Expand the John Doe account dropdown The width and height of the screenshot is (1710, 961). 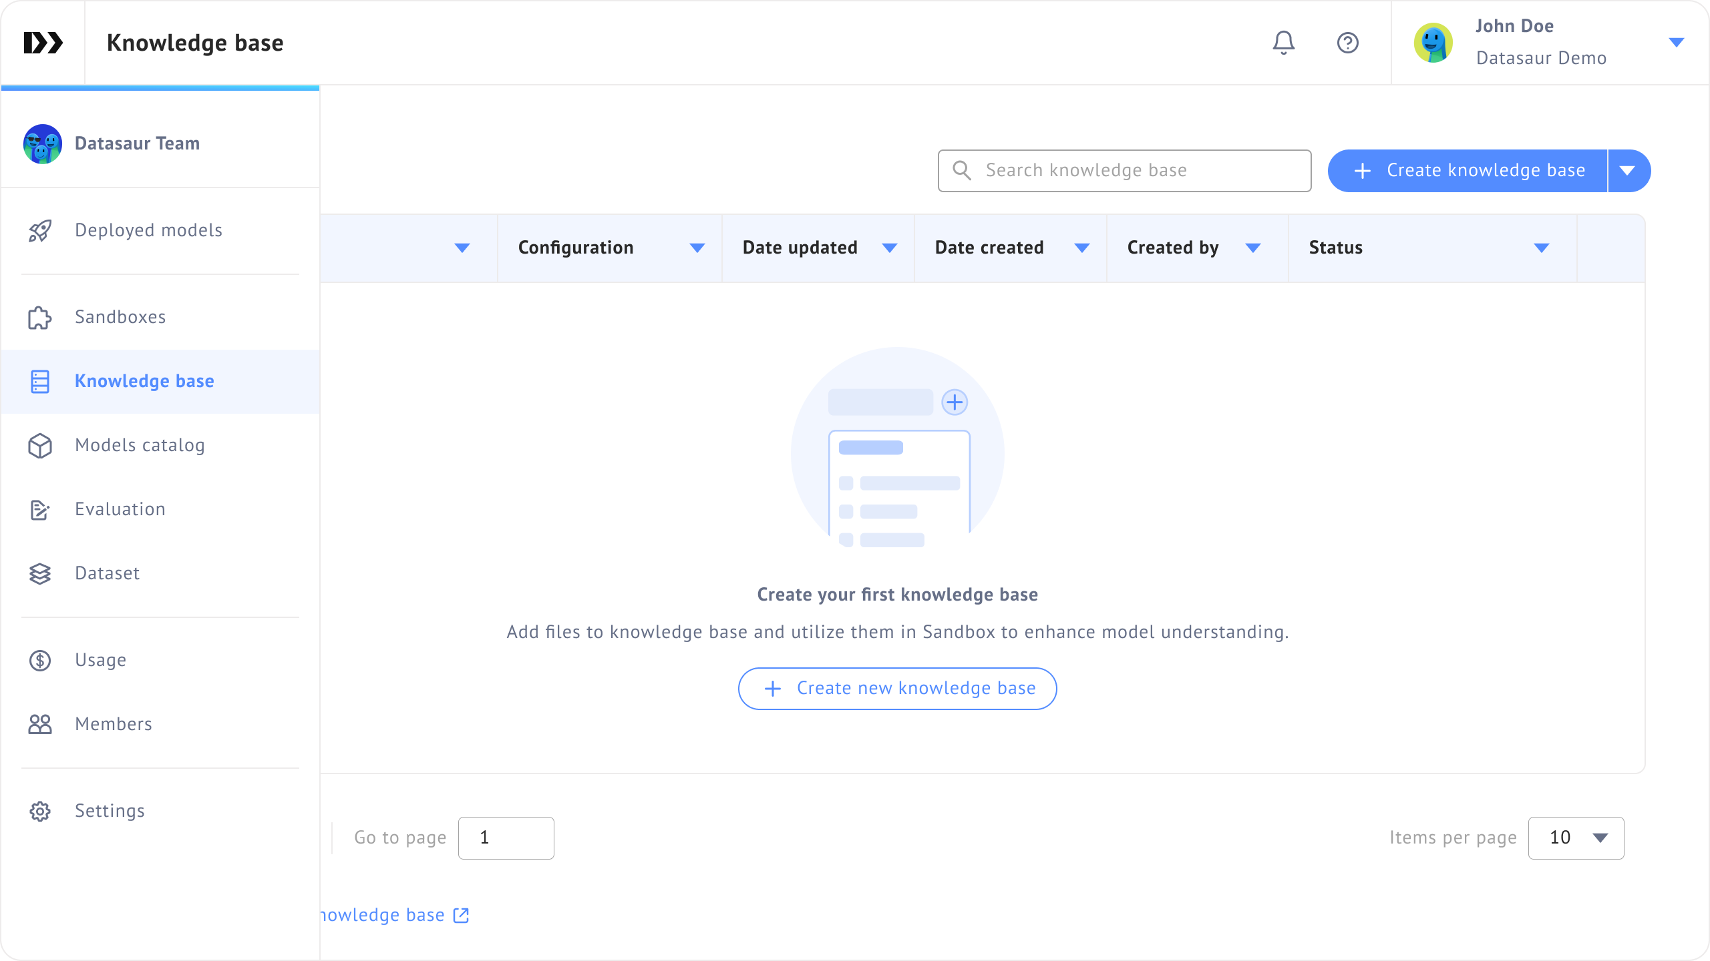point(1676,43)
